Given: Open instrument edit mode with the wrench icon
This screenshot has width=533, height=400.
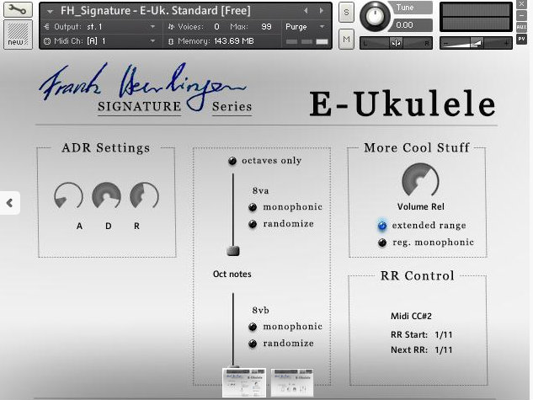Looking at the screenshot, I should tap(18, 9).
